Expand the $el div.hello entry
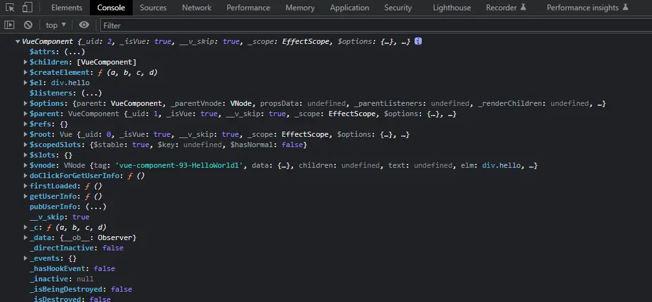Image resolution: width=652 pixels, height=302 pixels. pos(26,83)
